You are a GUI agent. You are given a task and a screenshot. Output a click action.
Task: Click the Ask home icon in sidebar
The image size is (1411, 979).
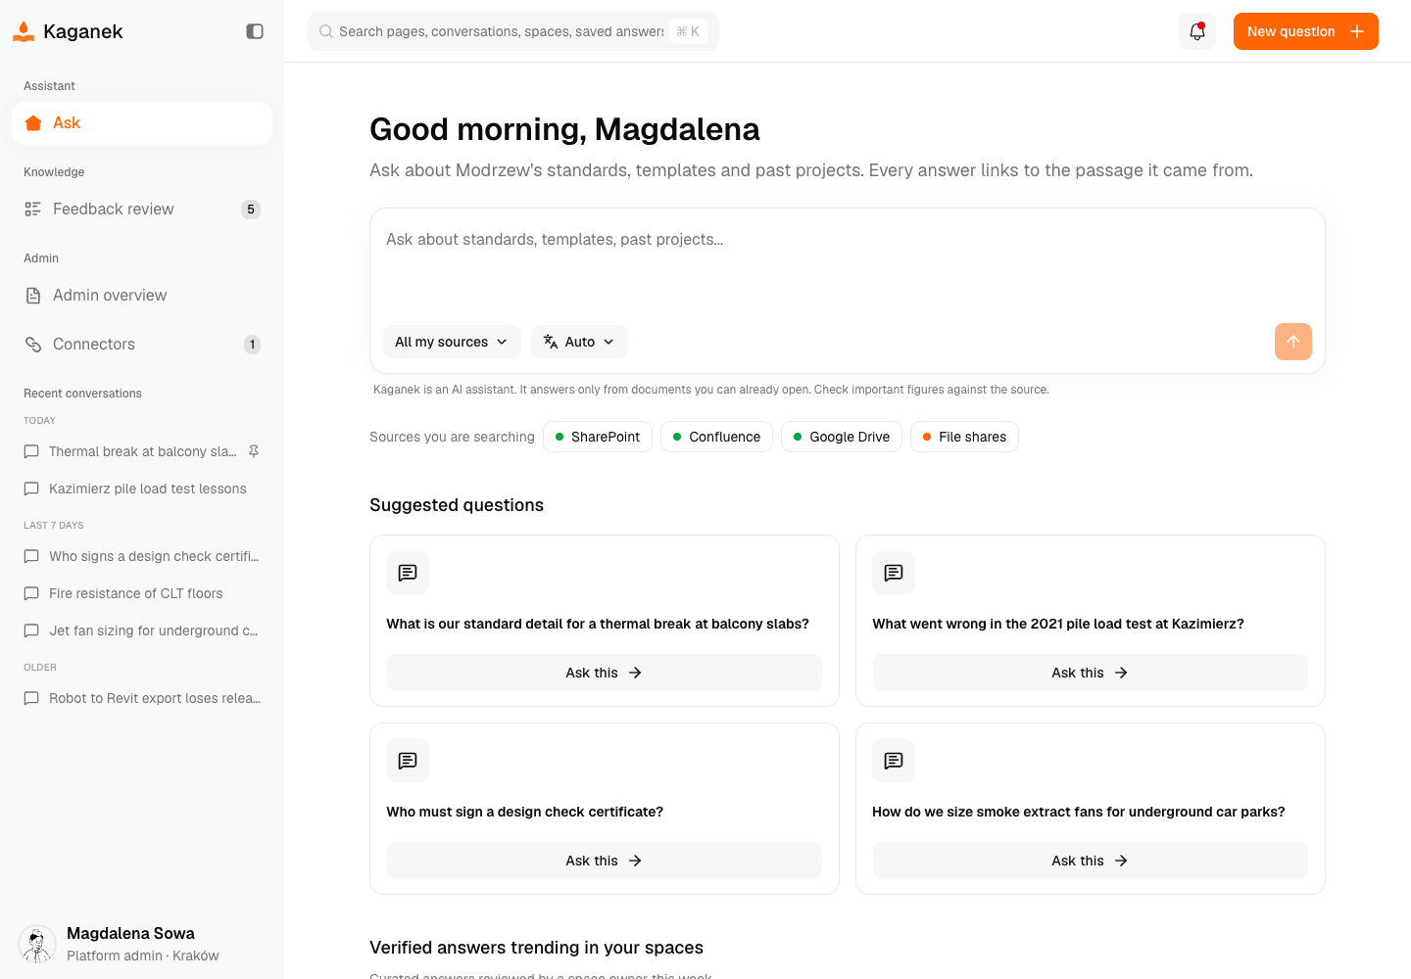tap(33, 123)
